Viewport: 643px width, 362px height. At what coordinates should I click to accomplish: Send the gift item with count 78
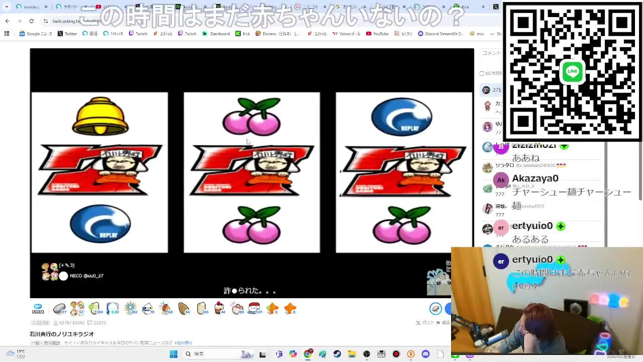point(148,308)
